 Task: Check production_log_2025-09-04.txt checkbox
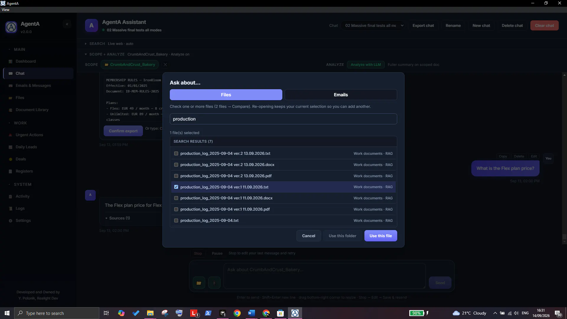(x=176, y=221)
